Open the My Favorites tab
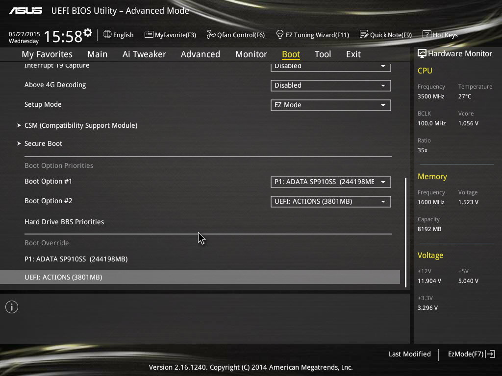The width and height of the screenshot is (502, 376). (47, 54)
